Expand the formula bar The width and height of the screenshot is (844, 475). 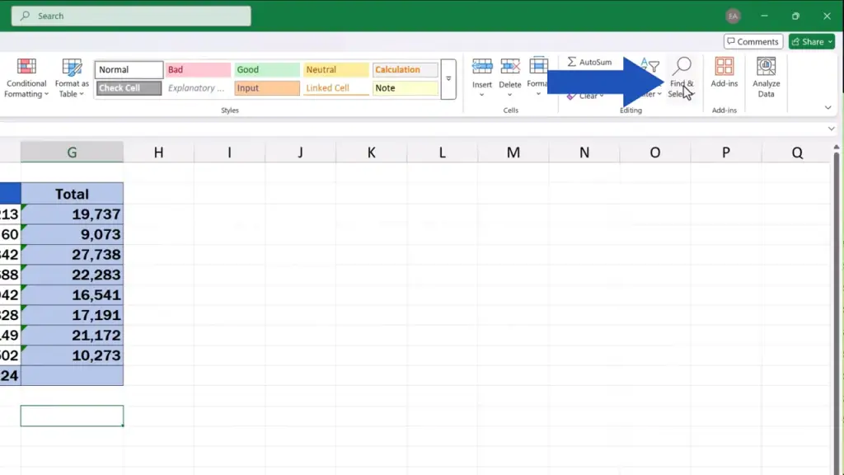pos(831,129)
